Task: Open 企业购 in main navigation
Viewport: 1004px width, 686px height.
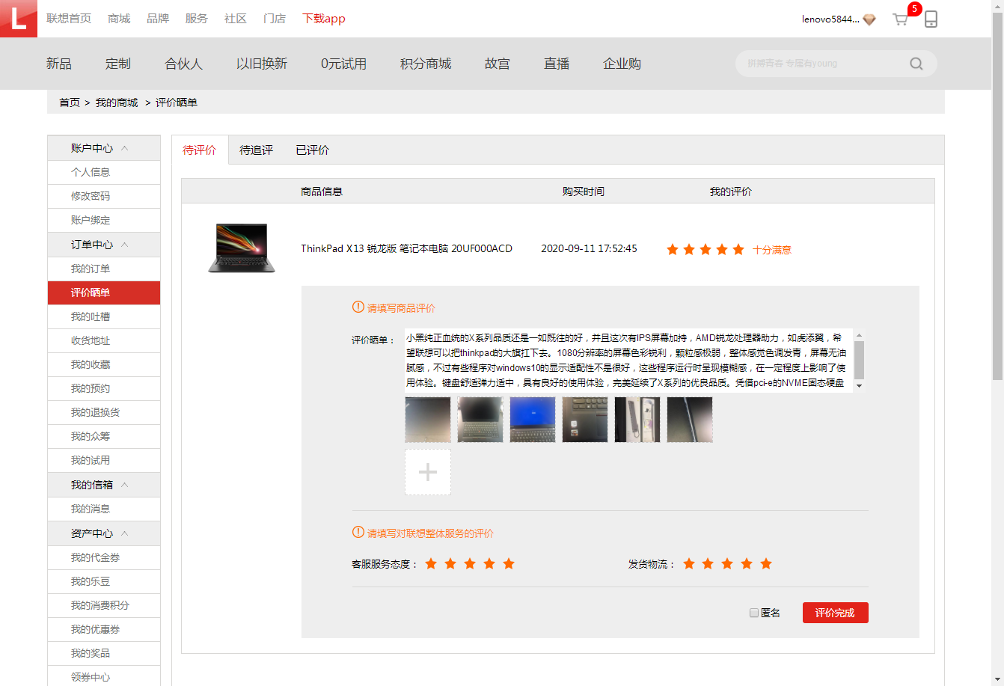Action: pyautogui.click(x=622, y=64)
